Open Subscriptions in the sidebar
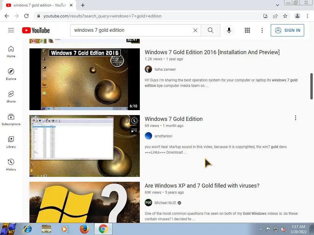The width and height of the screenshot is (314, 235). (x=11, y=120)
